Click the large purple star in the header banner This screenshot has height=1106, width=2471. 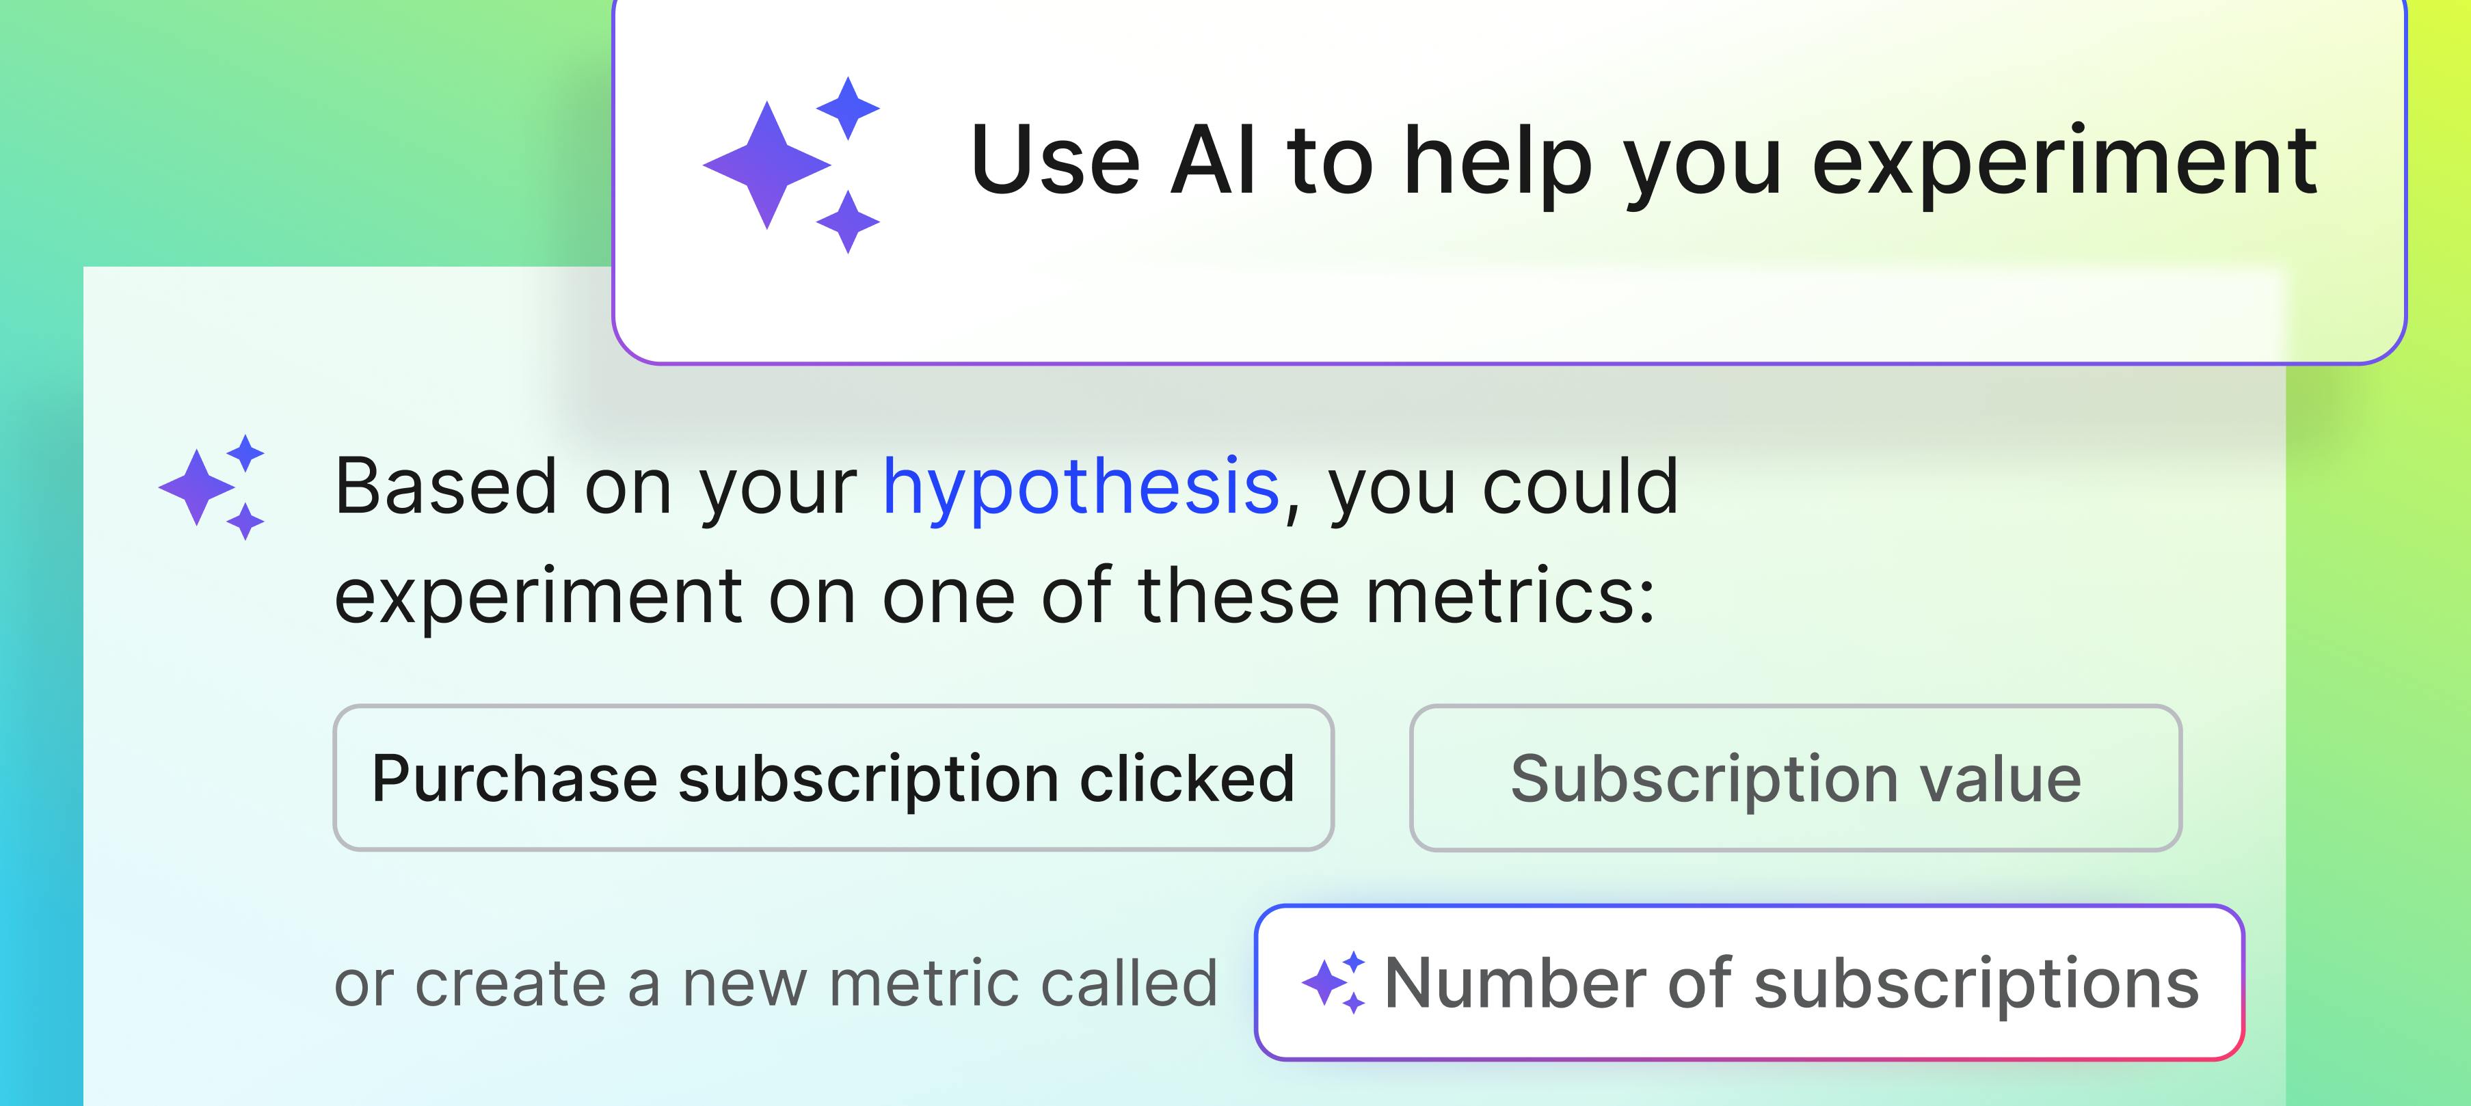point(766,165)
